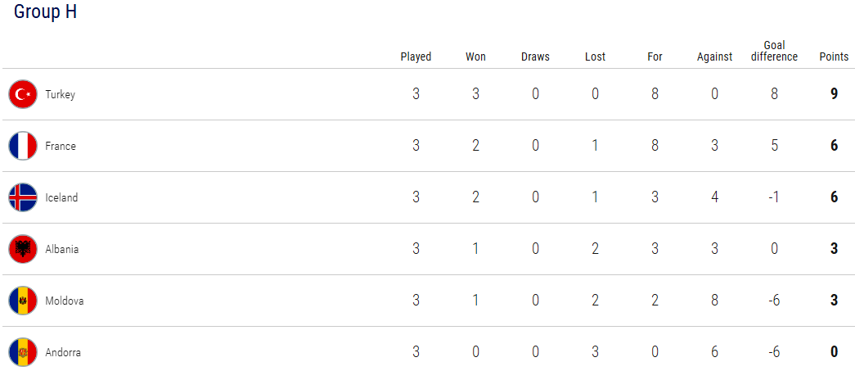Click the Against column header
Screen dimensions: 855x371
click(x=714, y=57)
